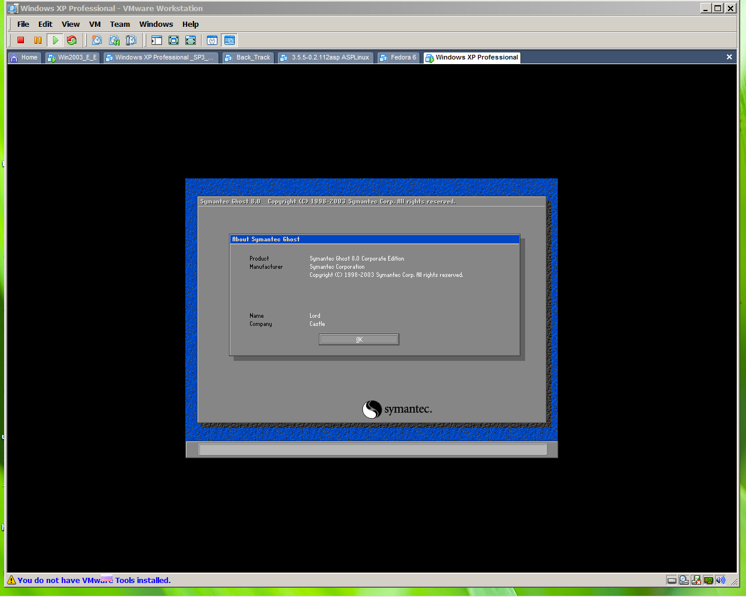Click the Reset virtual machine icon

pyautogui.click(x=72, y=40)
